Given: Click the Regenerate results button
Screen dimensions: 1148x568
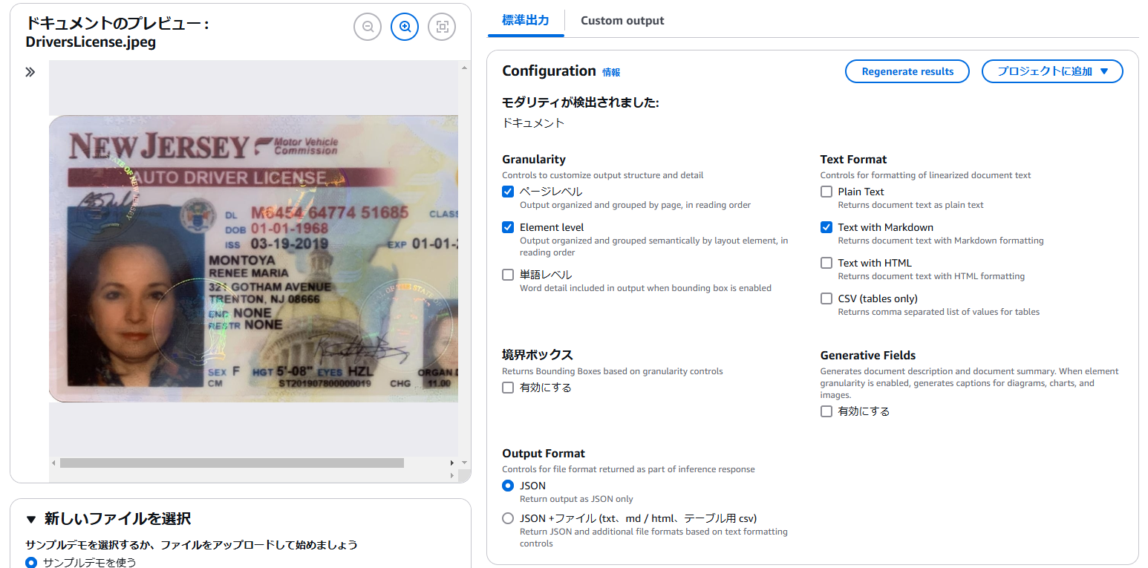Looking at the screenshot, I should point(907,71).
